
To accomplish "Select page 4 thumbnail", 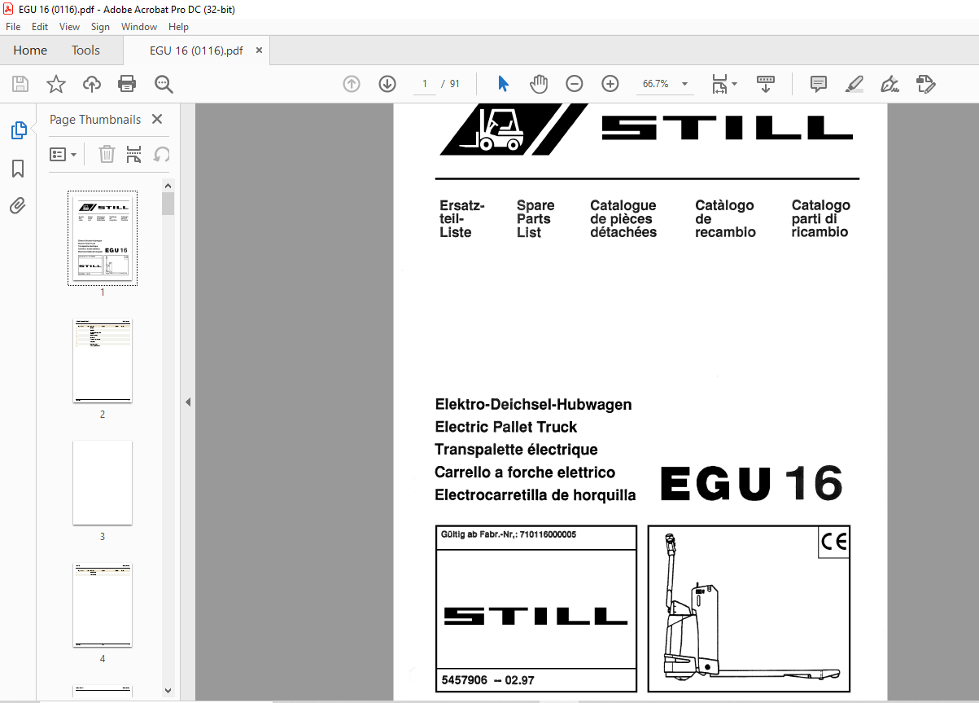I will tap(103, 605).
